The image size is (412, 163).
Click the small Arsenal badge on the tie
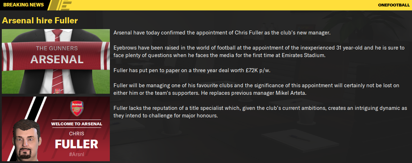[x=56, y=89]
